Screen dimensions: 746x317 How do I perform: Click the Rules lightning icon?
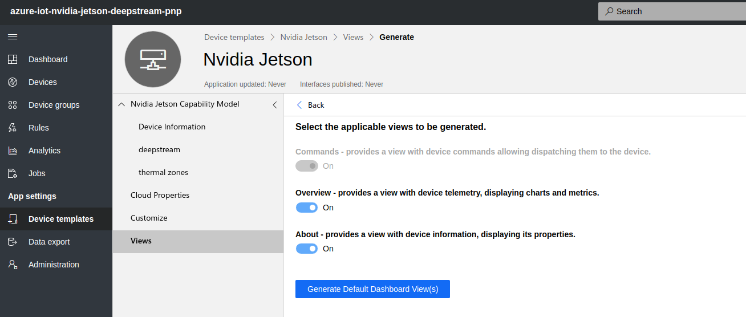click(x=13, y=128)
